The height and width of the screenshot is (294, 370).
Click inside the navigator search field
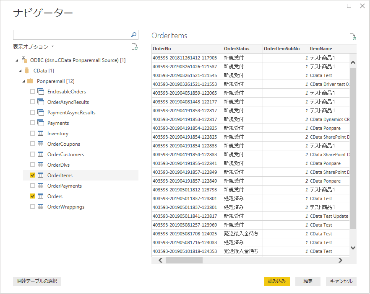(x=70, y=35)
